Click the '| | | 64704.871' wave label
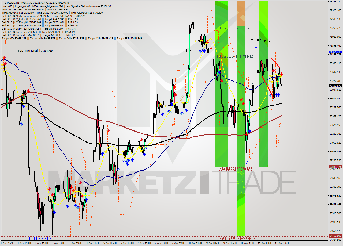 pyautogui.click(x=43, y=238)
